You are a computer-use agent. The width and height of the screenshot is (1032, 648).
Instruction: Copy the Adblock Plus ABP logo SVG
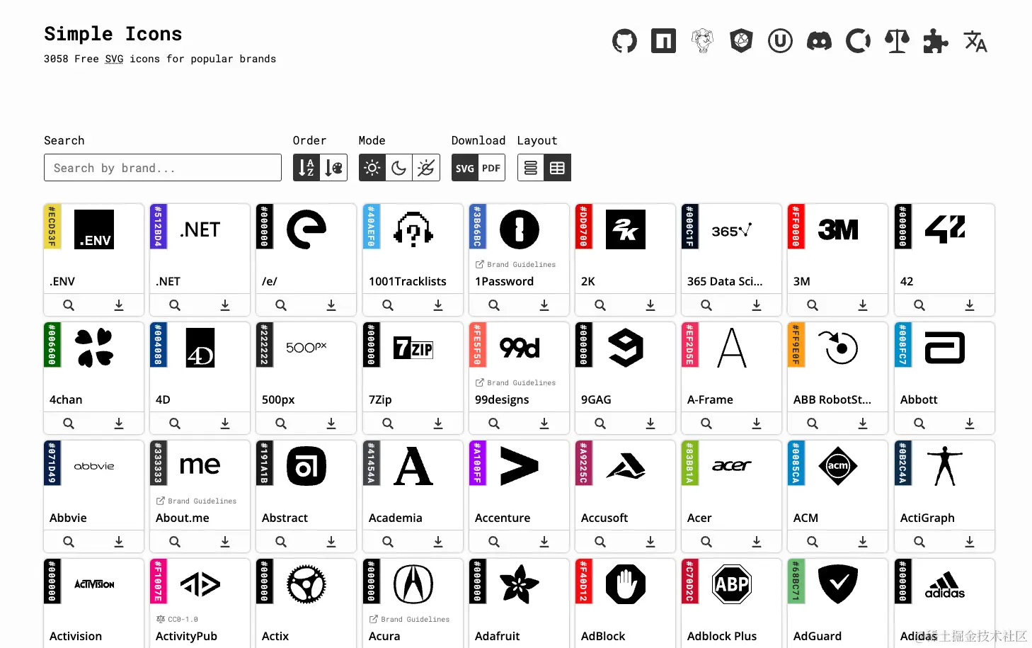tap(732, 584)
